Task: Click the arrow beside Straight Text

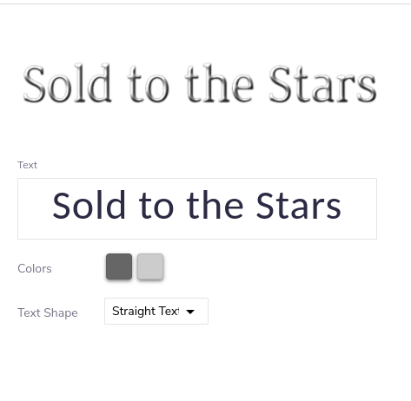Action: [x=190, y=312]
